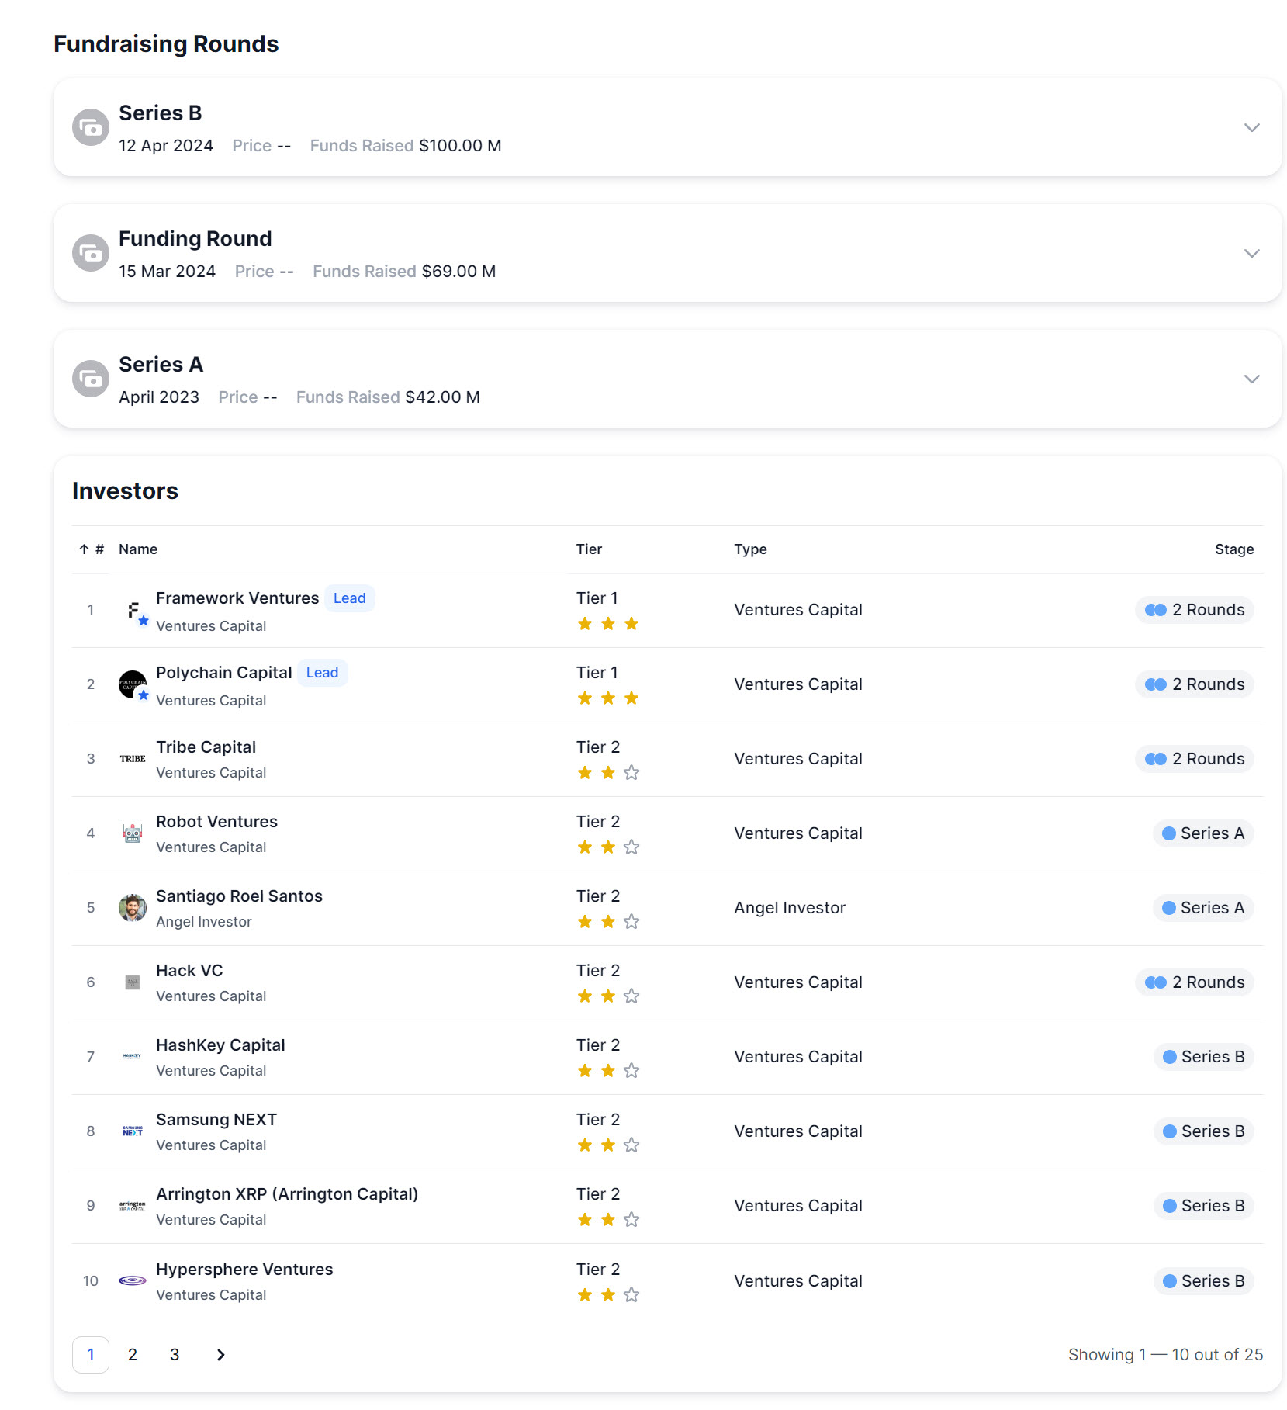Viewport: 1287px width, 1410px height.
Task: Click the Funding Round wallet icon
Action: pos(91,253)
